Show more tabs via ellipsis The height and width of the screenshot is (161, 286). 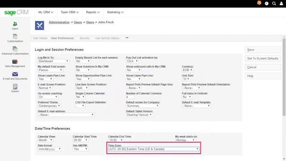pyautogui.click(x=127, y=38)
